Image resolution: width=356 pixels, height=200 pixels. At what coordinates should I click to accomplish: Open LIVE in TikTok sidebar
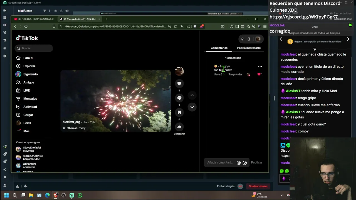point(26,91)
